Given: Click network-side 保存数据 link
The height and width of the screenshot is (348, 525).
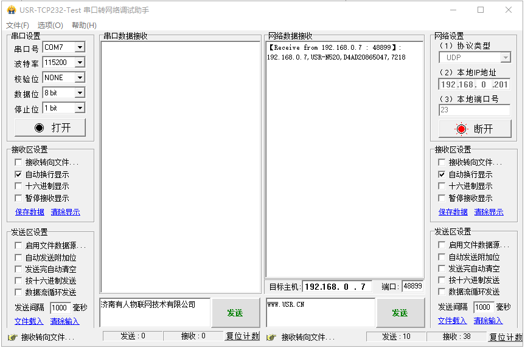Looking at the screenshot, I should [x=453, y=213].
